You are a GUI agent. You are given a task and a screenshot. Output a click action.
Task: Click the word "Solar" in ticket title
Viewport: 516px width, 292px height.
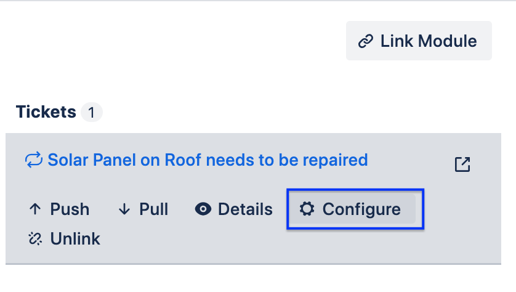67,160
